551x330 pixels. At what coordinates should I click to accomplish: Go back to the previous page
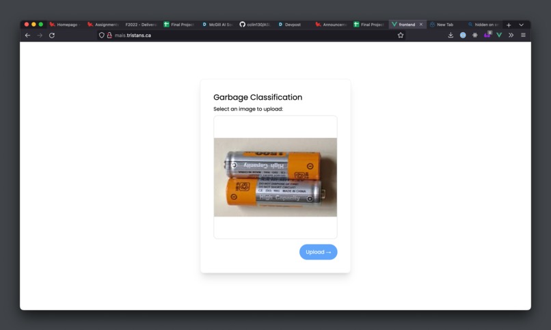pyautogui.click(x=27, y=35)
